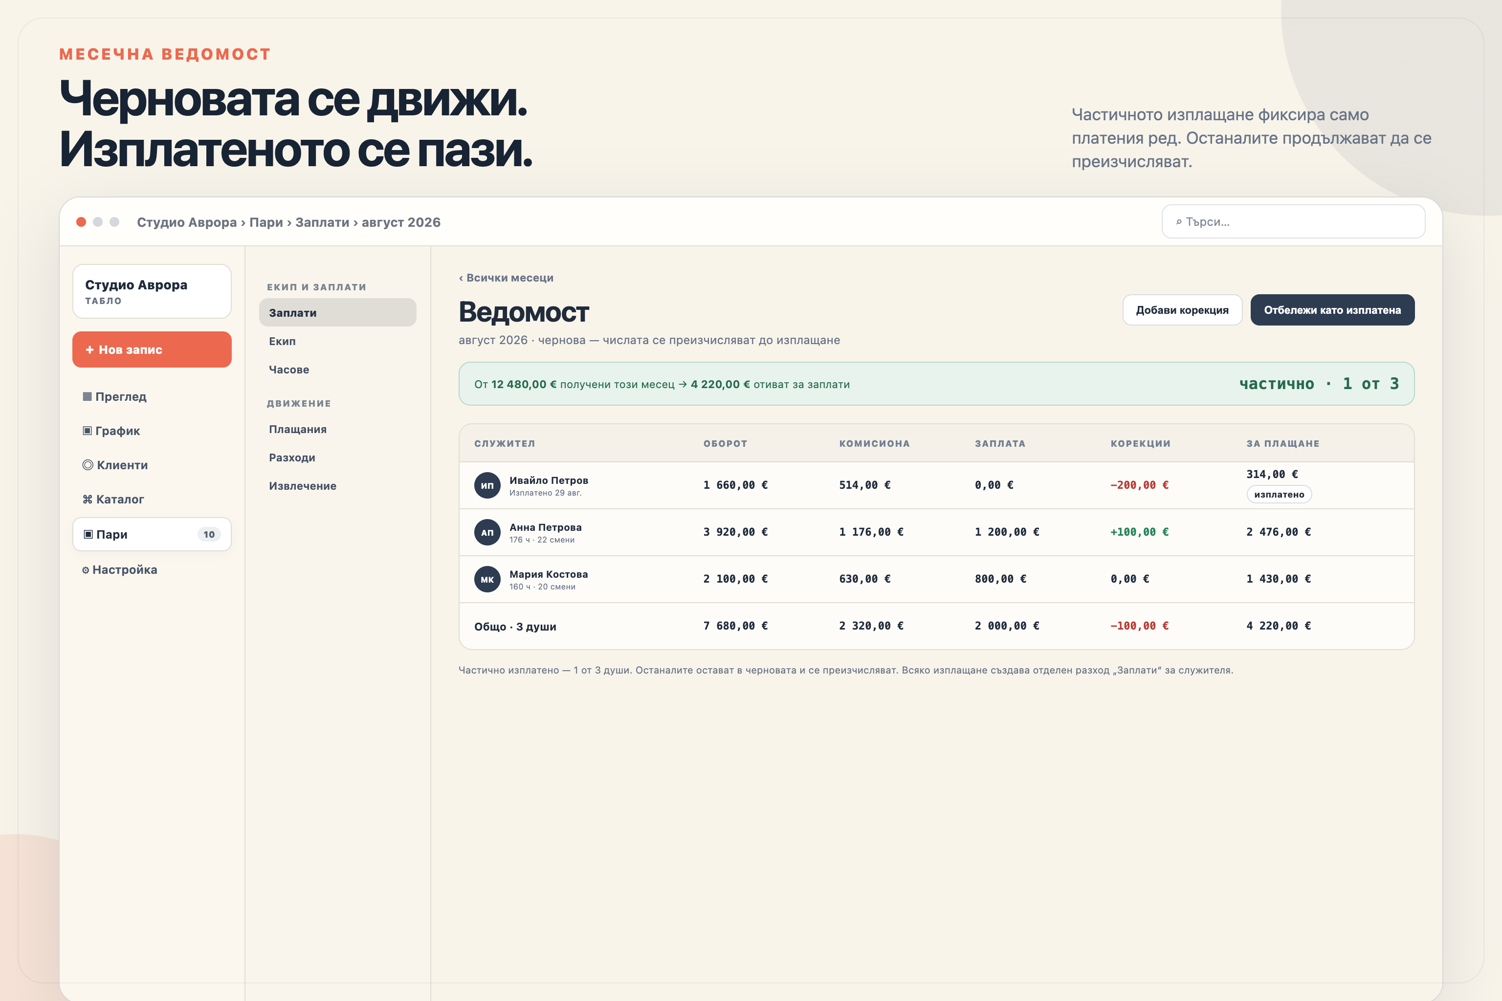Open Екип in the submenu

click(x=338, y=341)
